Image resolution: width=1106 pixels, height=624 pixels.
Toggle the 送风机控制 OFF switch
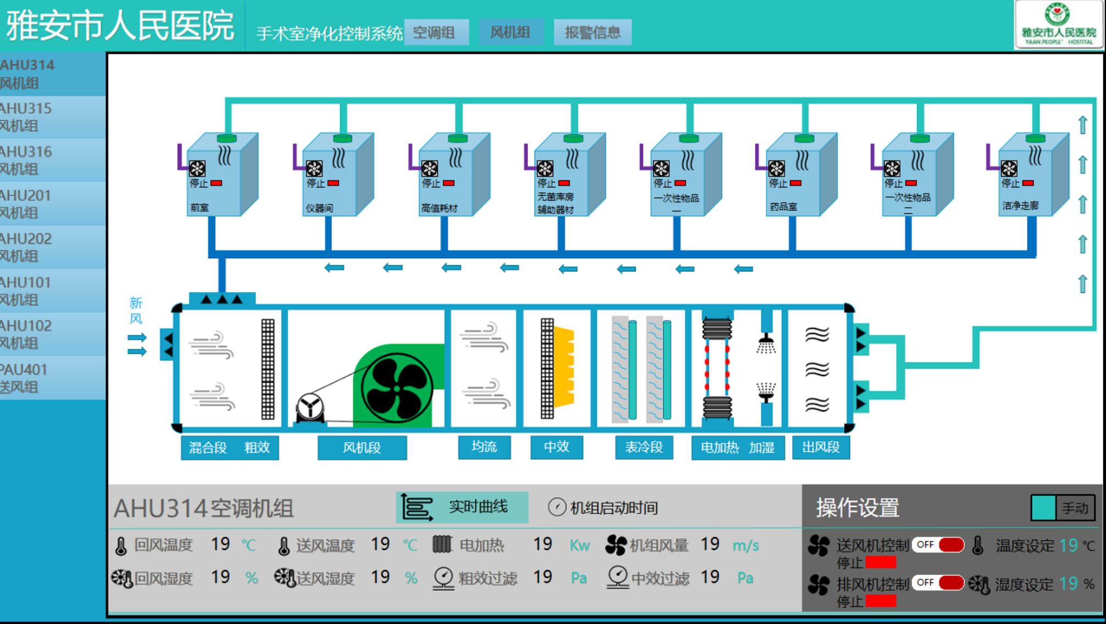[938, 544]
